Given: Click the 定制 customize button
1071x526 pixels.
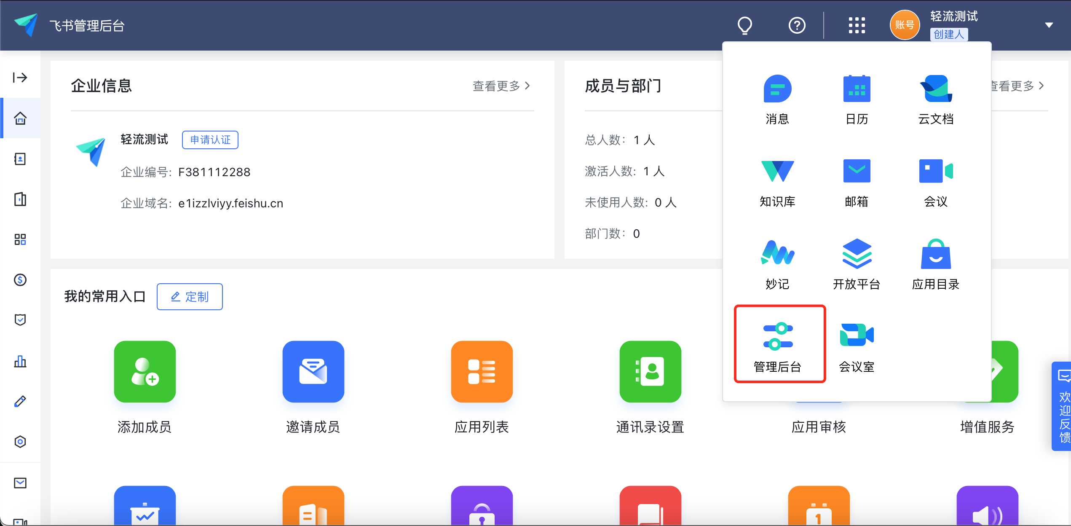Looking at the screenshot, I should click(x=190, y=297).
